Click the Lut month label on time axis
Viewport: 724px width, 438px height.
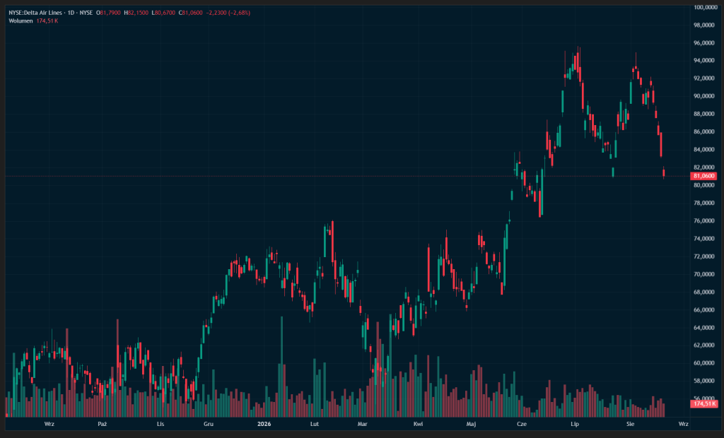(315, 424)
